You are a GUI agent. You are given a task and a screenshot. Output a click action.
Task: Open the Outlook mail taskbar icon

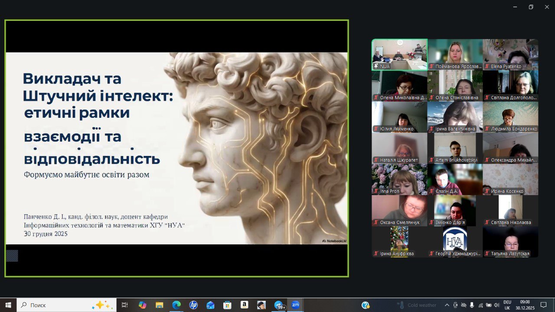pos(210,305)
